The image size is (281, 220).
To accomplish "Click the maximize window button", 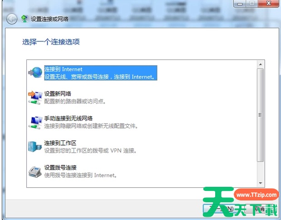I will (252, 4).
